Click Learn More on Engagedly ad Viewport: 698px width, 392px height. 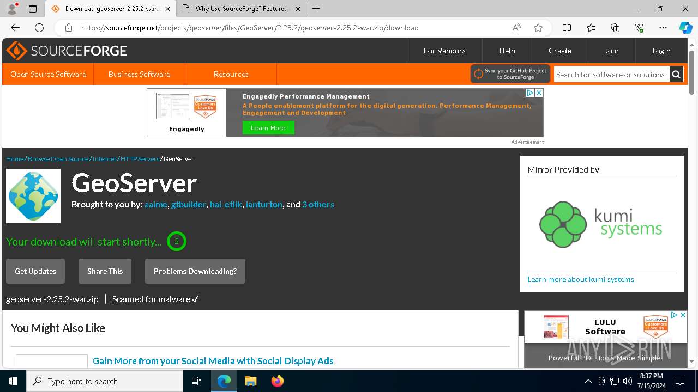click(x=268, y=128)
